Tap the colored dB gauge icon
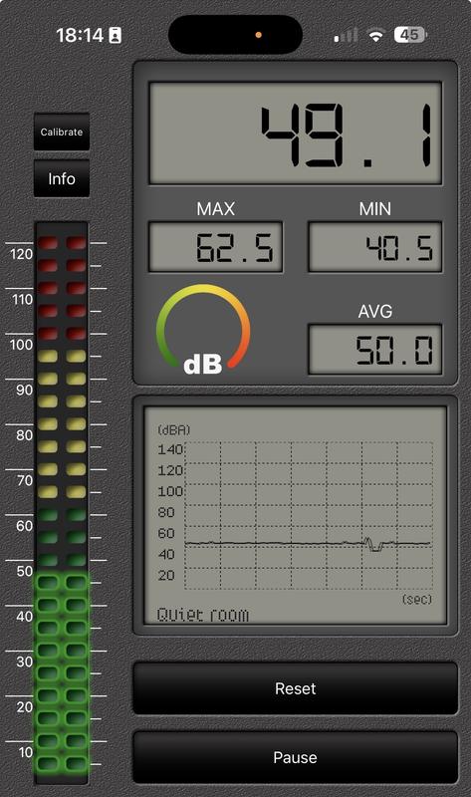Screen dimensions: 471x797 pyautogui.click(x=203, y=329)
